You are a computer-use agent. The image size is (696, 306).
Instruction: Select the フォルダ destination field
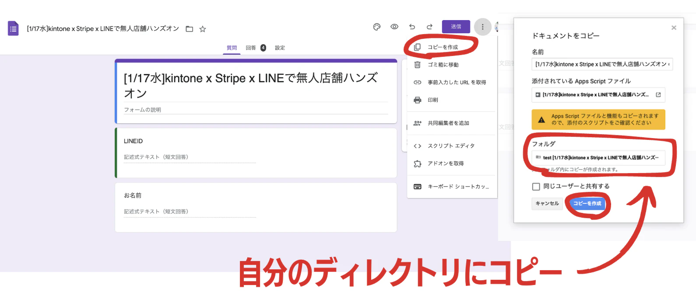[x=598, y=157]
